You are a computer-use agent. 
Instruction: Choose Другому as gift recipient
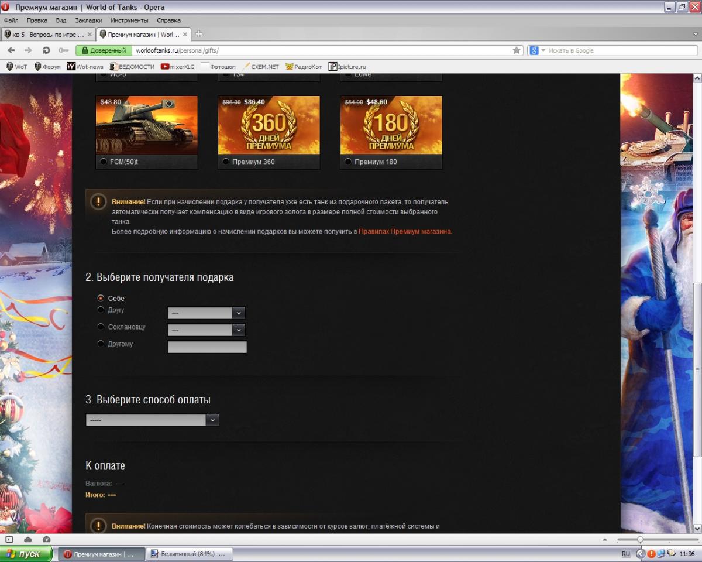101,344
